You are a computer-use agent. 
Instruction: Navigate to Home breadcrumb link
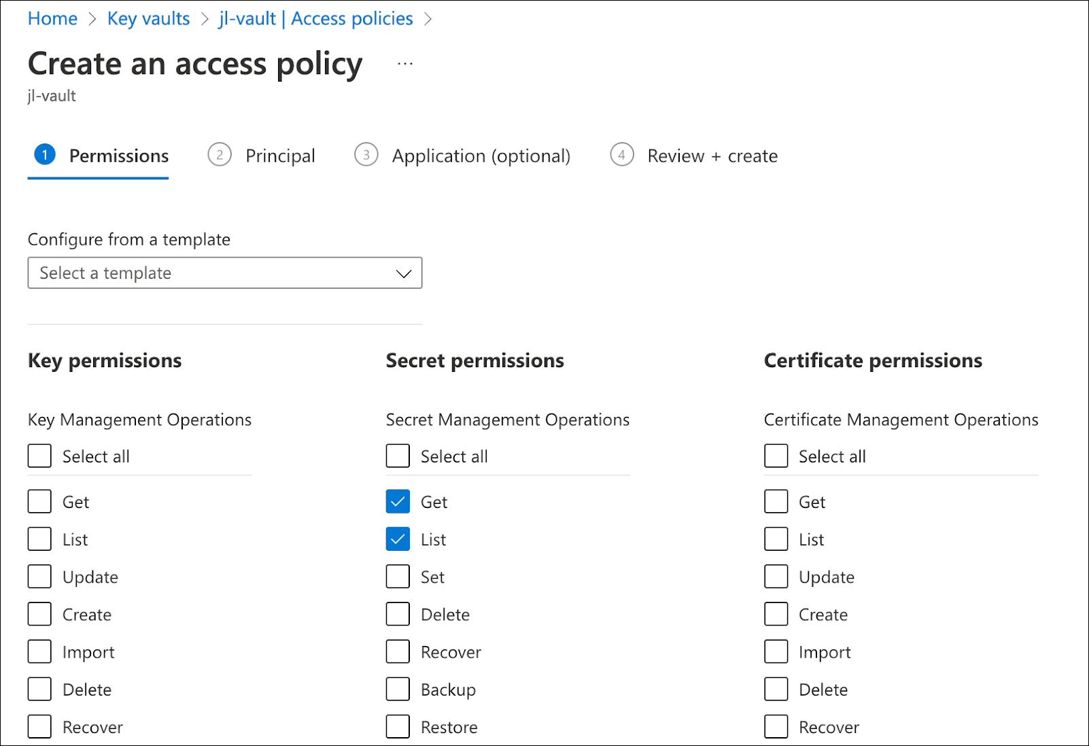click(x=52, y=18)
